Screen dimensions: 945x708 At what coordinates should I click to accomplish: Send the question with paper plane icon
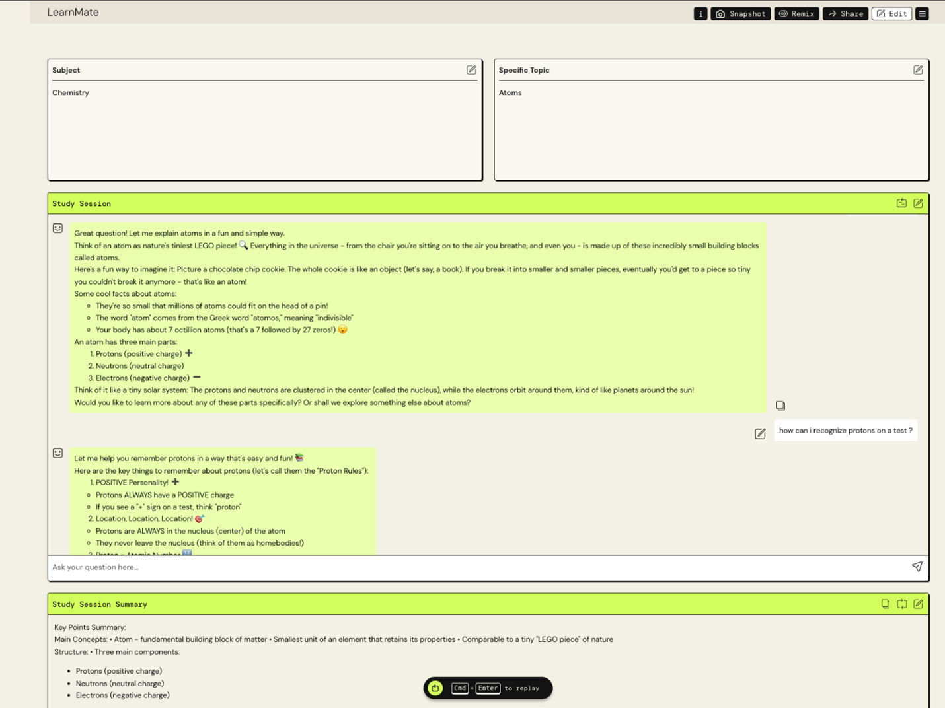pyautogui.click(x=917, y=567)
